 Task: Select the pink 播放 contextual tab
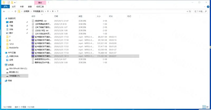point(40,3)
